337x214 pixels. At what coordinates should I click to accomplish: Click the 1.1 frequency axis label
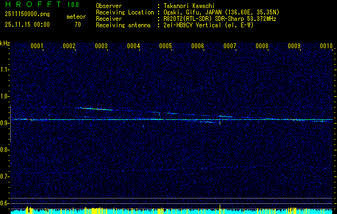coord(5,69)
